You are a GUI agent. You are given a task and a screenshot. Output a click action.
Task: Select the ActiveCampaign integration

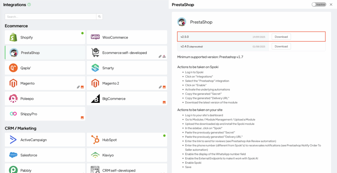[45, 140]
